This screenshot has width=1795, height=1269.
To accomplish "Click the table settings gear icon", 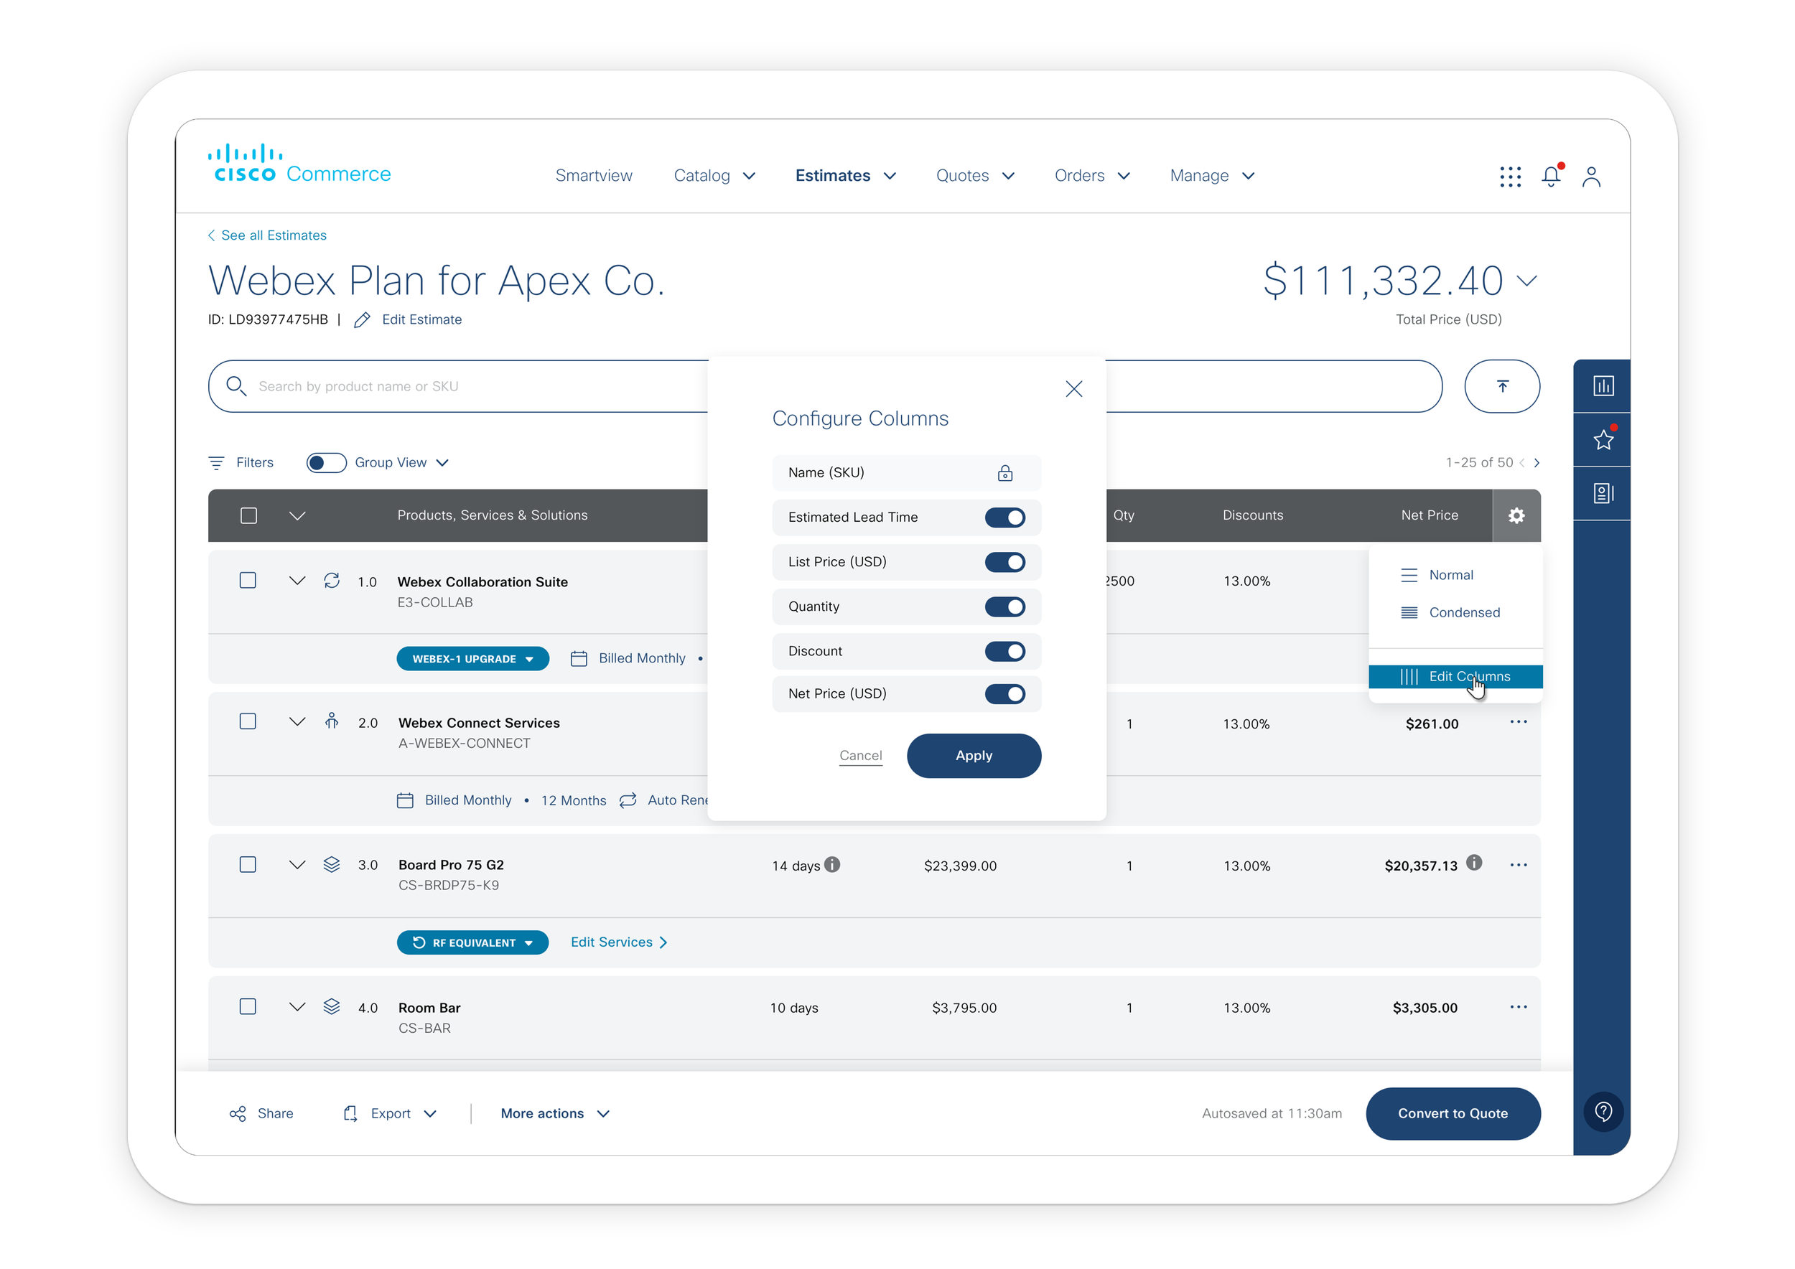I will coord(1516,516).
